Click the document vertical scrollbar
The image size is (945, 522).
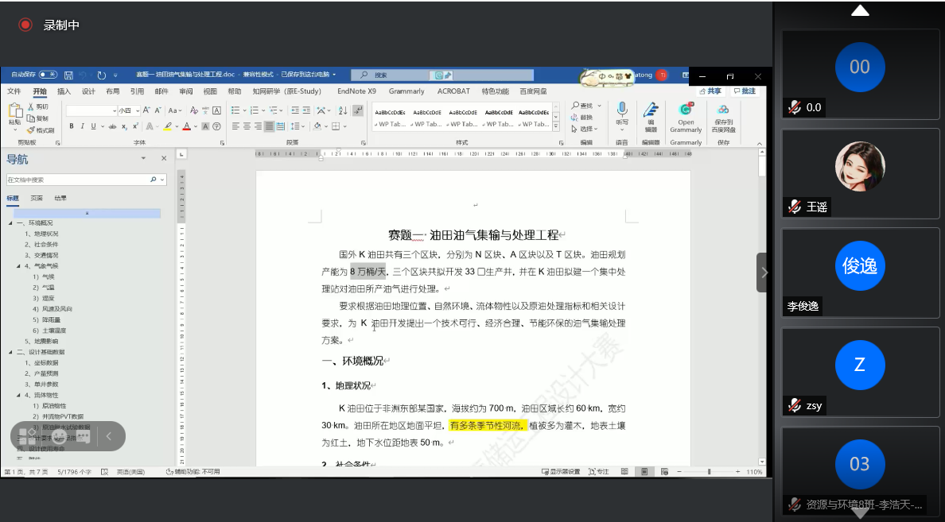coord(762,307)
